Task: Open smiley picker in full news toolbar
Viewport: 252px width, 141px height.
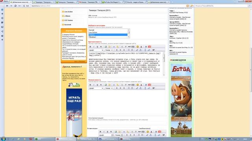Action: click(137, 85)
